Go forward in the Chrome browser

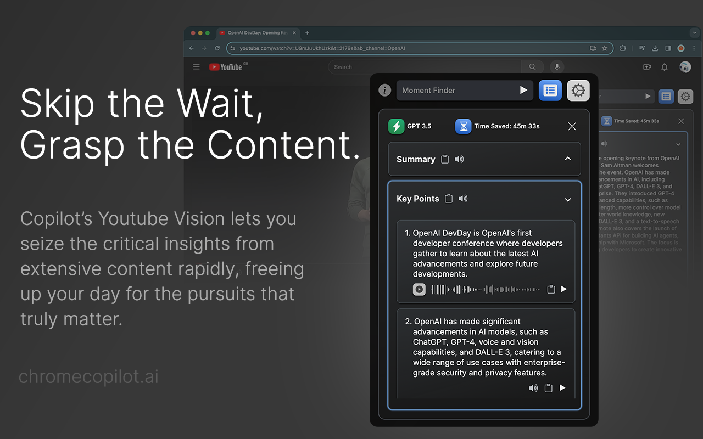pyautogui.click(x=204, y=48)
